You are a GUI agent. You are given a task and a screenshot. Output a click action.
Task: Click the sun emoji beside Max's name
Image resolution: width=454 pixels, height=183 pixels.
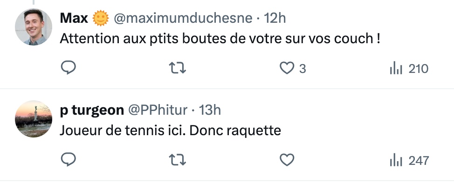[101, 18]
